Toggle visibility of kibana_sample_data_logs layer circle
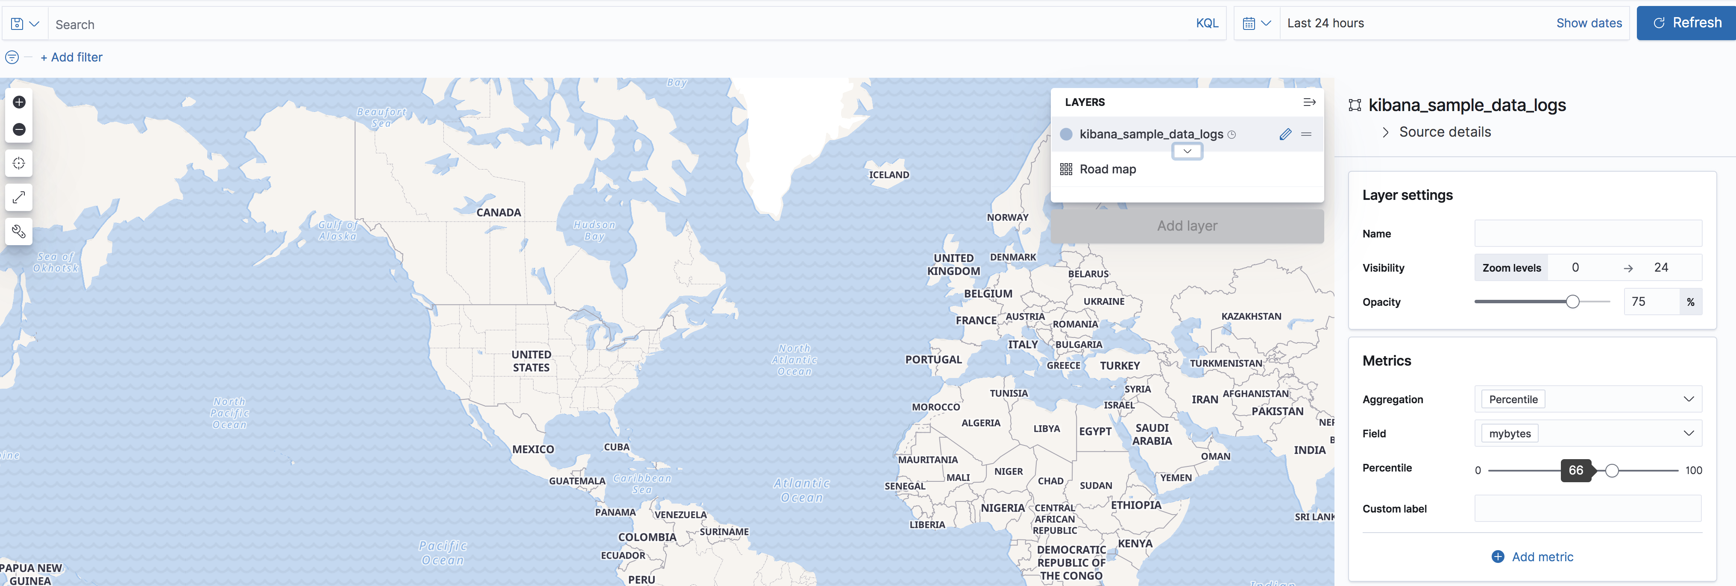This screenshot has width=1736, height=586. click(x=1066, y=134)
